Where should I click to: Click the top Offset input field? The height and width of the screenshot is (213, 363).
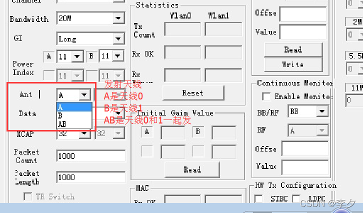click(303, 14)
